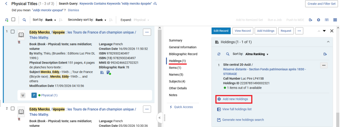Collapse the details pane with the double-chevron handle
The width and height of the screenshot is (340, 127).
(x=159, y=118)
